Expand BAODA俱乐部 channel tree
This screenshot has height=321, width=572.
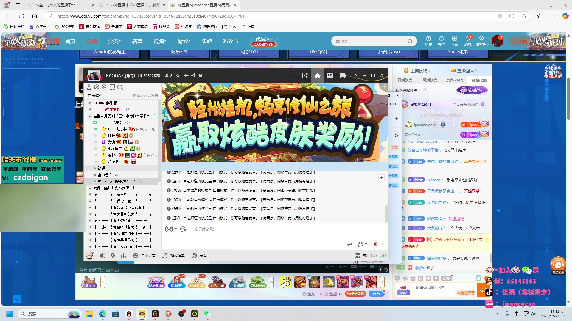(x=90, y=103)
